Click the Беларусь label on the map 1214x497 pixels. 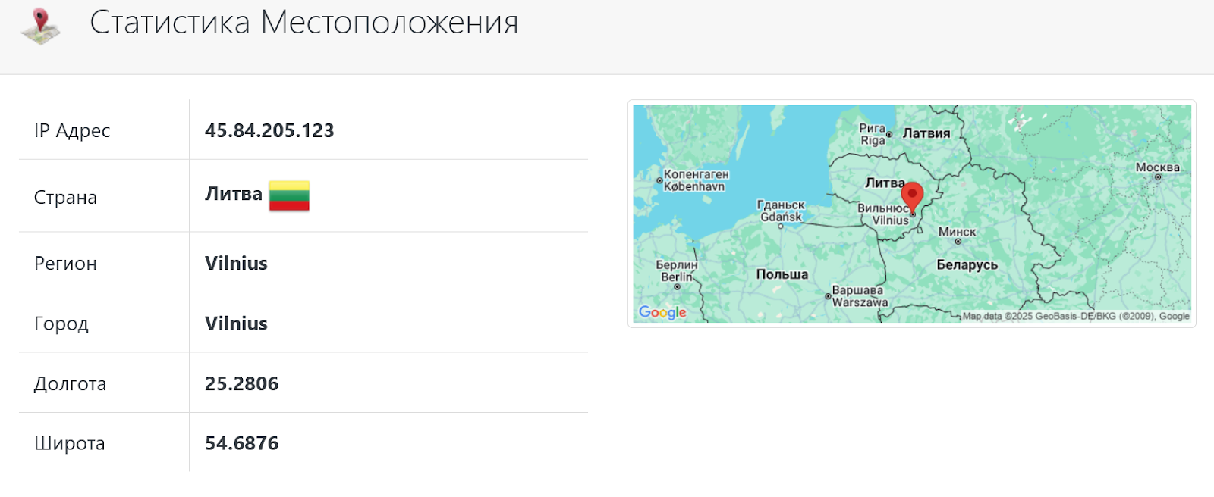point(967,264)
